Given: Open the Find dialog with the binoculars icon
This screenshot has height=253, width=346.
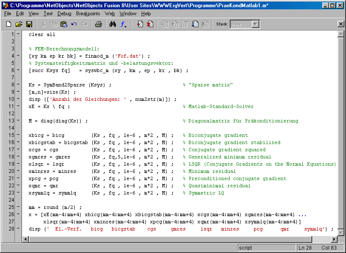Looking at the screenshot, I should pos(112,24).
